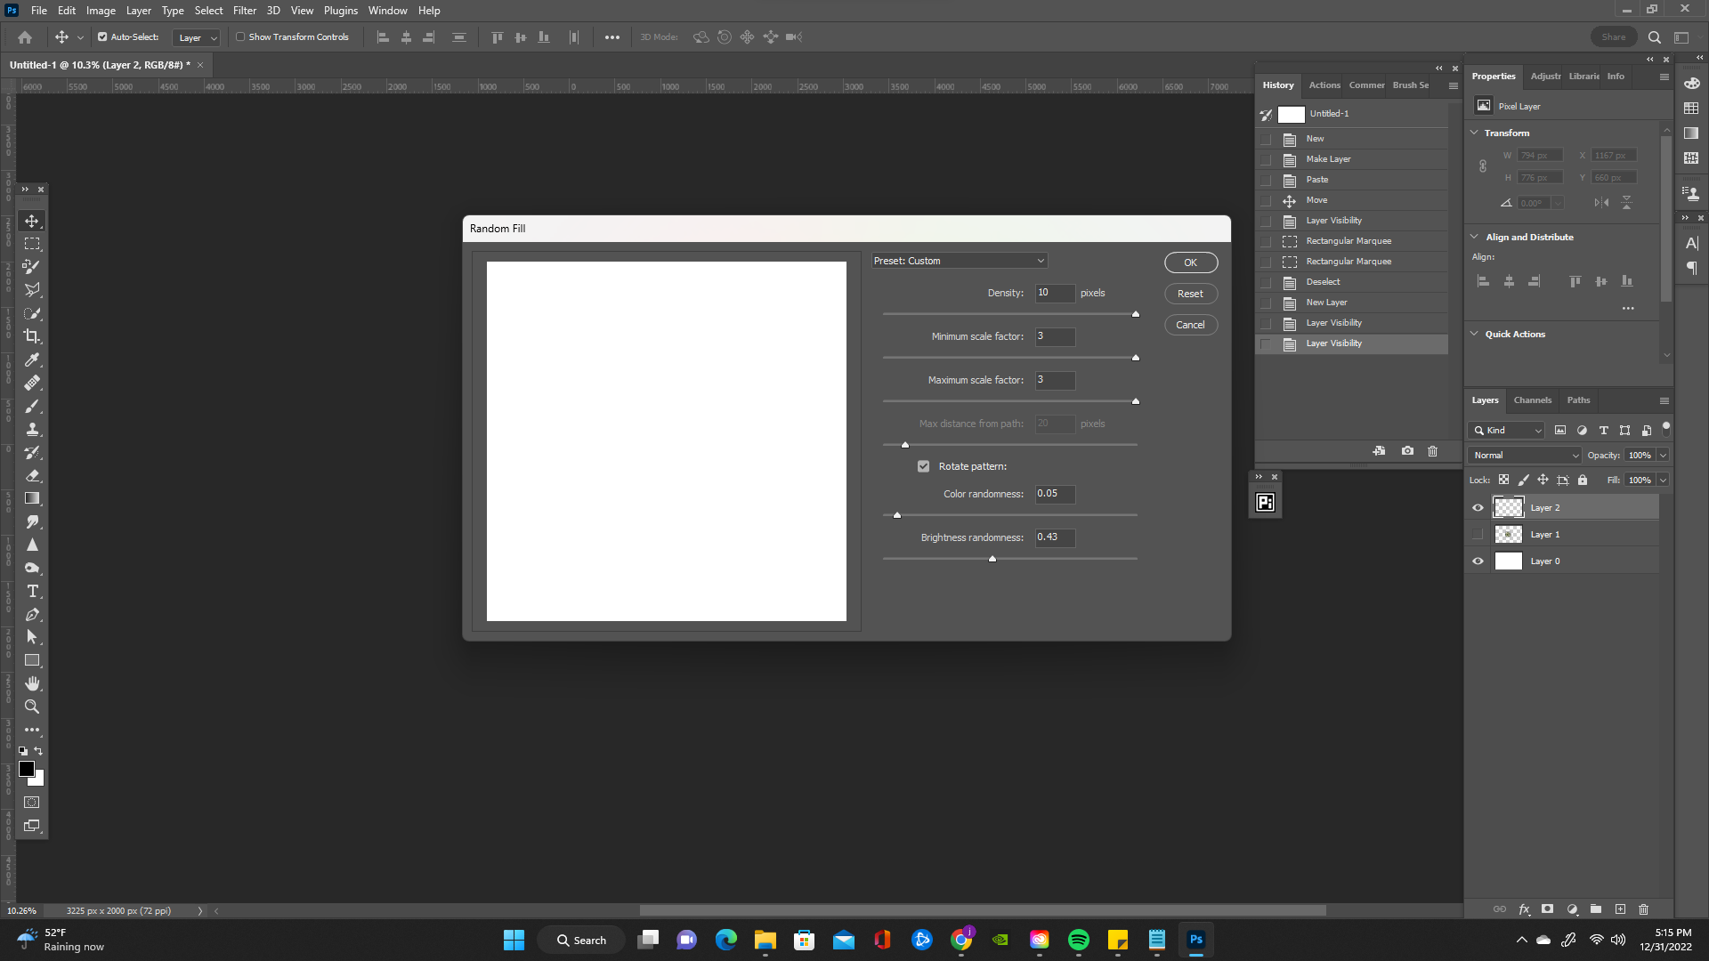Click the OK button in Random Fill
This screenshot has height=961, width=1709.
tap(1190, 262)
